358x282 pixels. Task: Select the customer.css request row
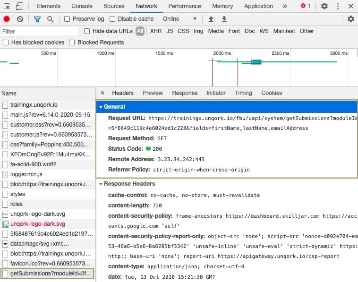coord(48,125)
